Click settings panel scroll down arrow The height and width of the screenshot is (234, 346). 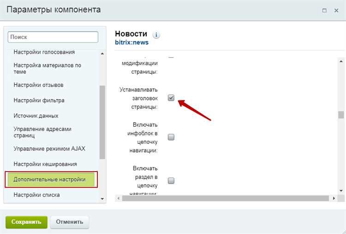[341, 191]
